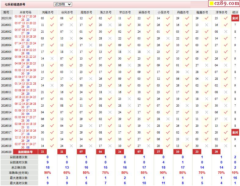
Task: Click the 小旻杀号 cross mark for 2026003
Action: [168, 38]
